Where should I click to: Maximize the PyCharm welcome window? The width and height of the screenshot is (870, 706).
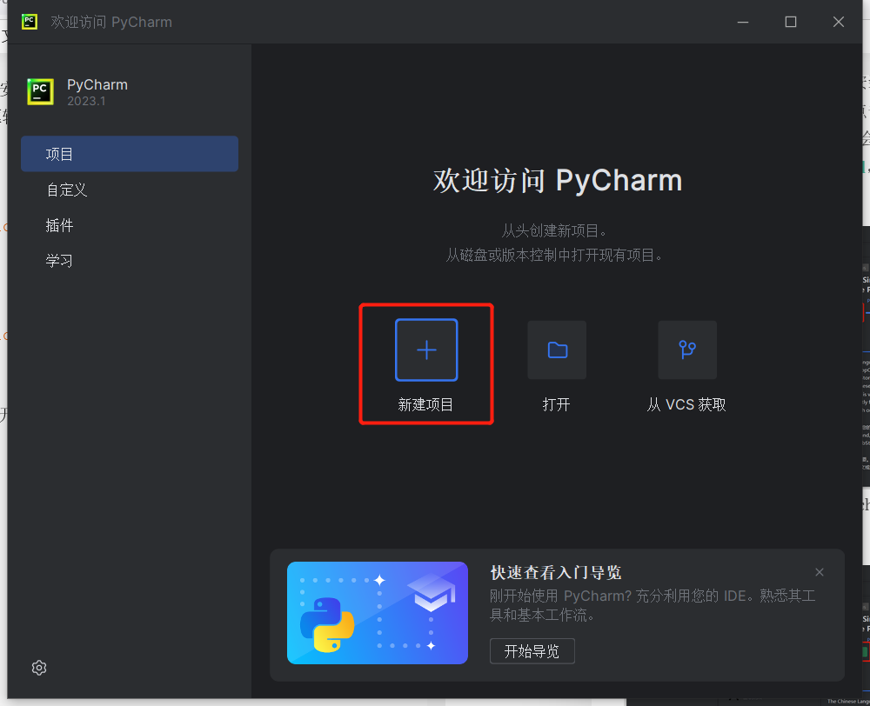coord(791,22)
